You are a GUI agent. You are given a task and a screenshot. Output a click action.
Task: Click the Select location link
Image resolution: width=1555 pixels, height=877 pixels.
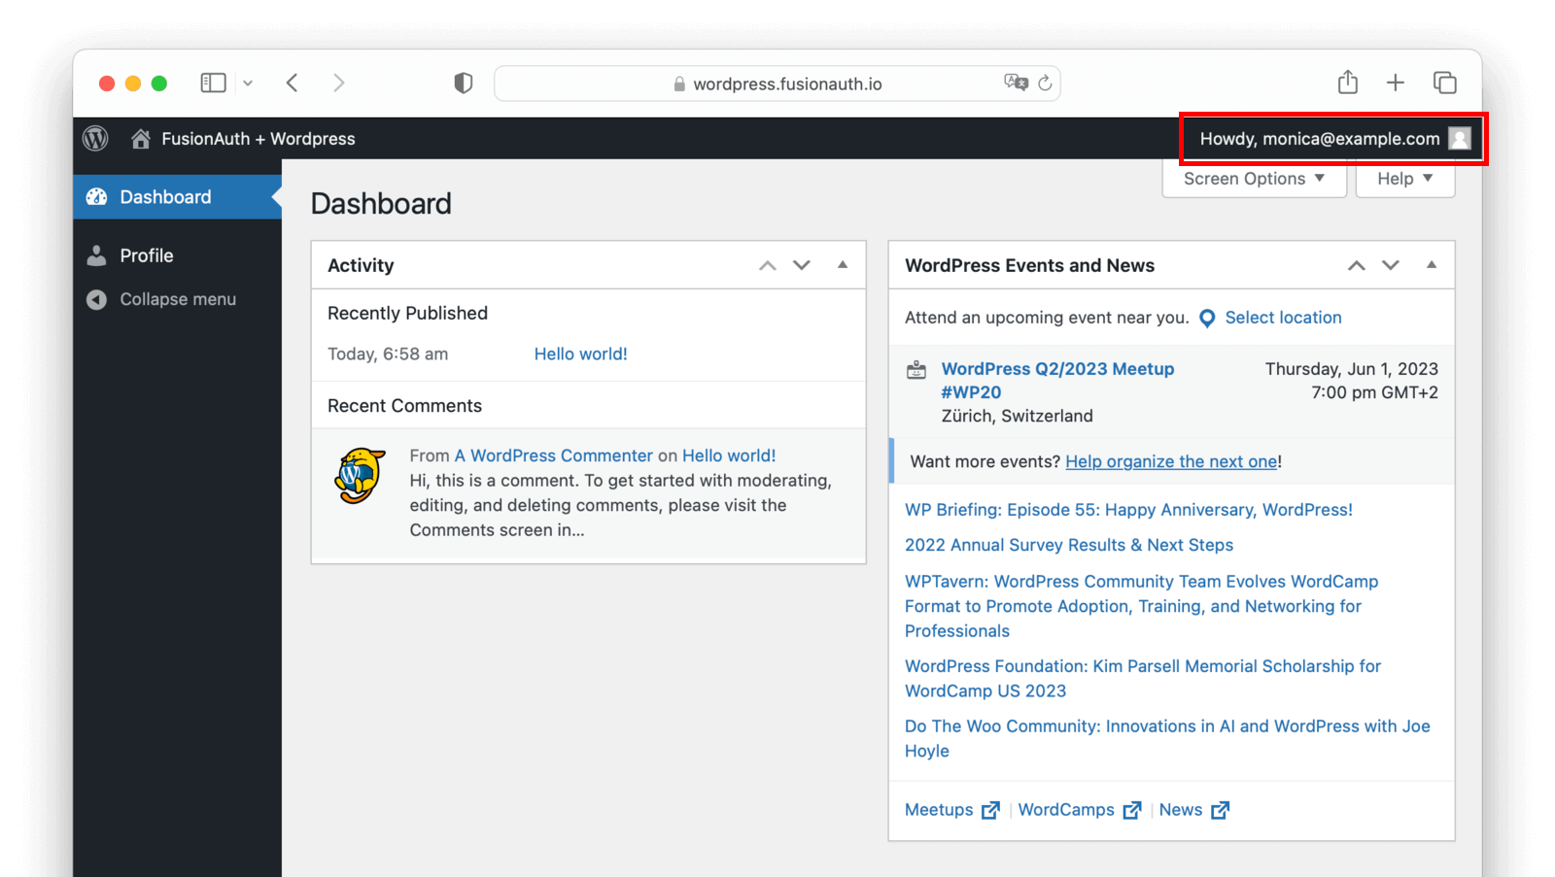[x=1283, y=318]
